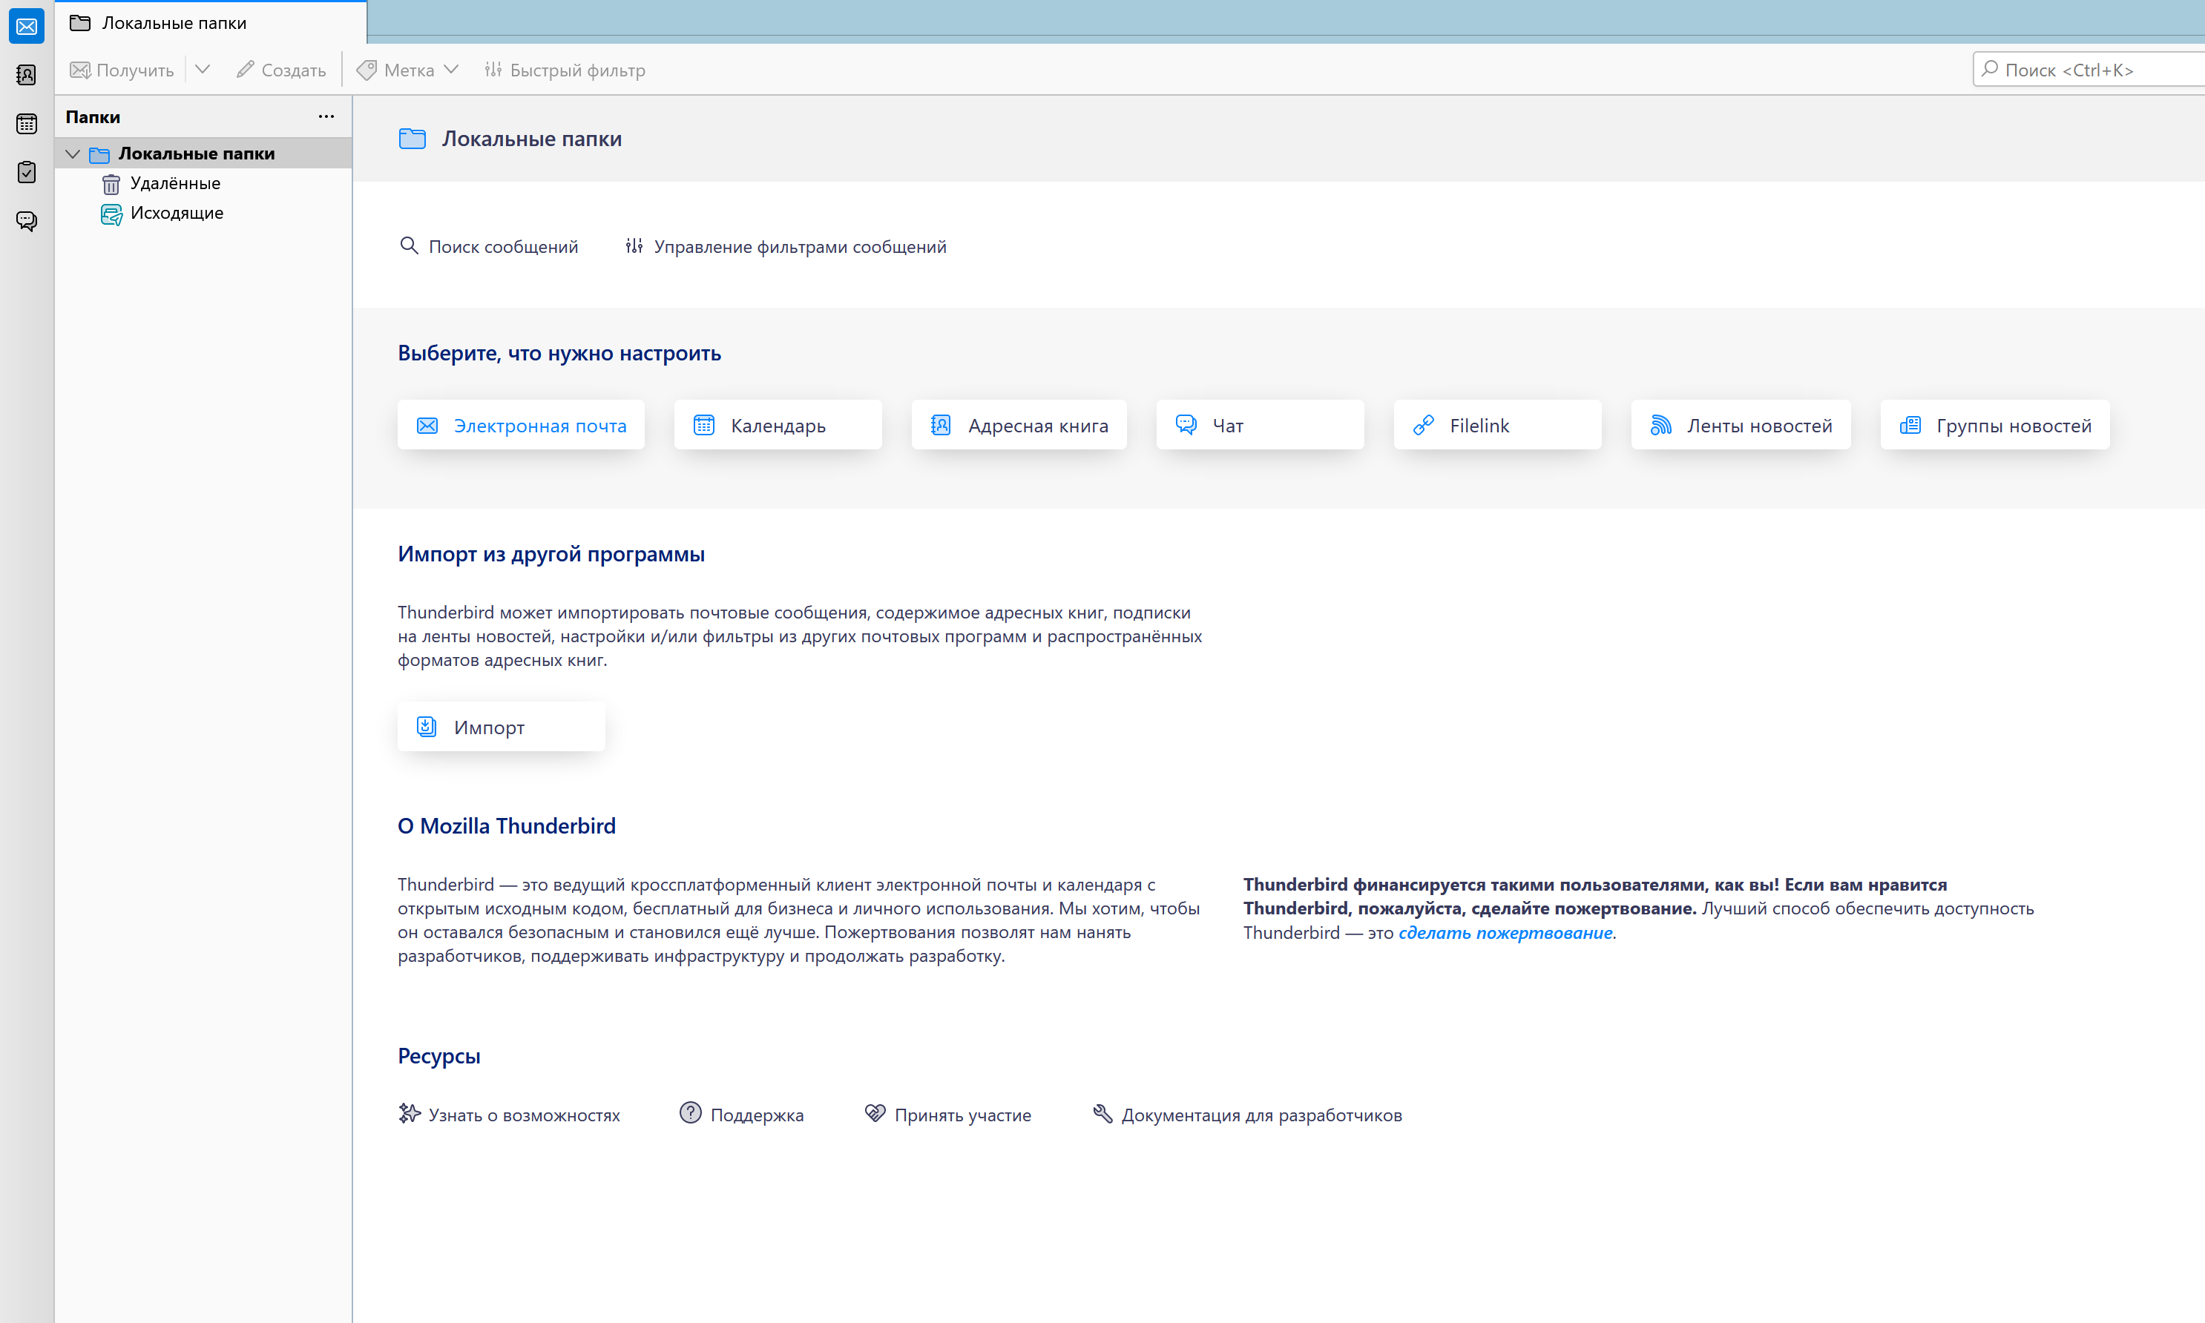Open Filelink setup option
Image resolution: width=2205 pixels, height=1323 pixels.
[x=1496, y=423]
